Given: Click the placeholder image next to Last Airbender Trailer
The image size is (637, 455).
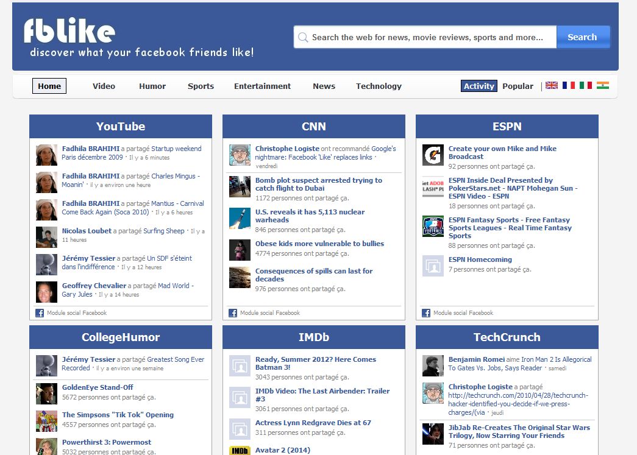Looking at the screenshot, I should 240,397.
